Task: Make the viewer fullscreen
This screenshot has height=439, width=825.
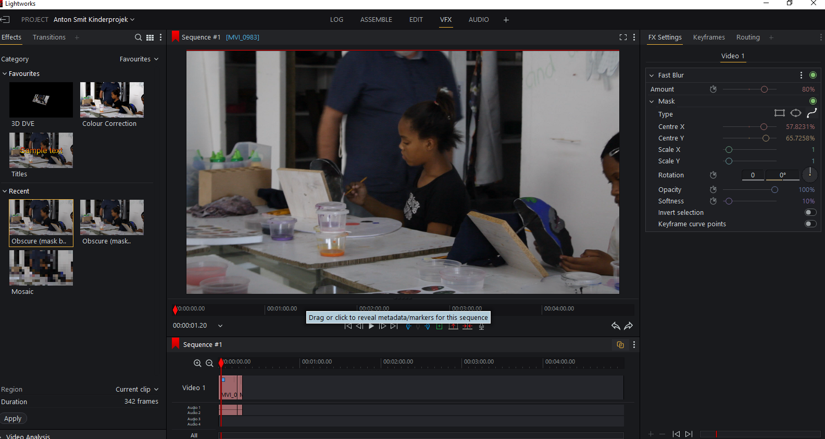Action: click(623, 37)
